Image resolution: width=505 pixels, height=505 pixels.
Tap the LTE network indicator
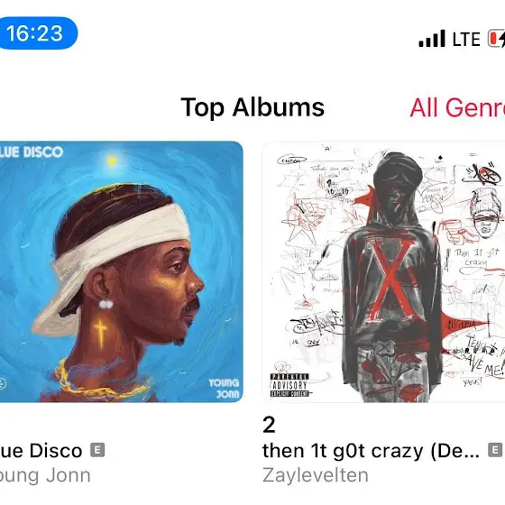tap(466, 40)
